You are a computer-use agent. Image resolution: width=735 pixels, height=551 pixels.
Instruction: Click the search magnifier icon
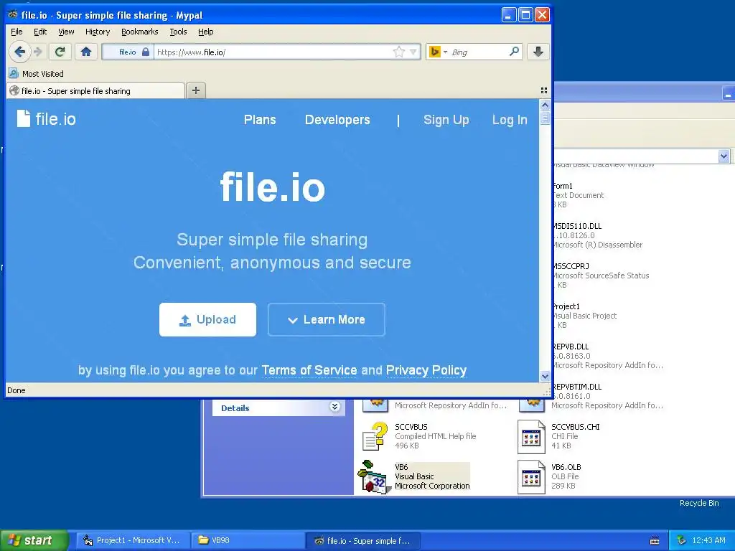tap(514, 51)
